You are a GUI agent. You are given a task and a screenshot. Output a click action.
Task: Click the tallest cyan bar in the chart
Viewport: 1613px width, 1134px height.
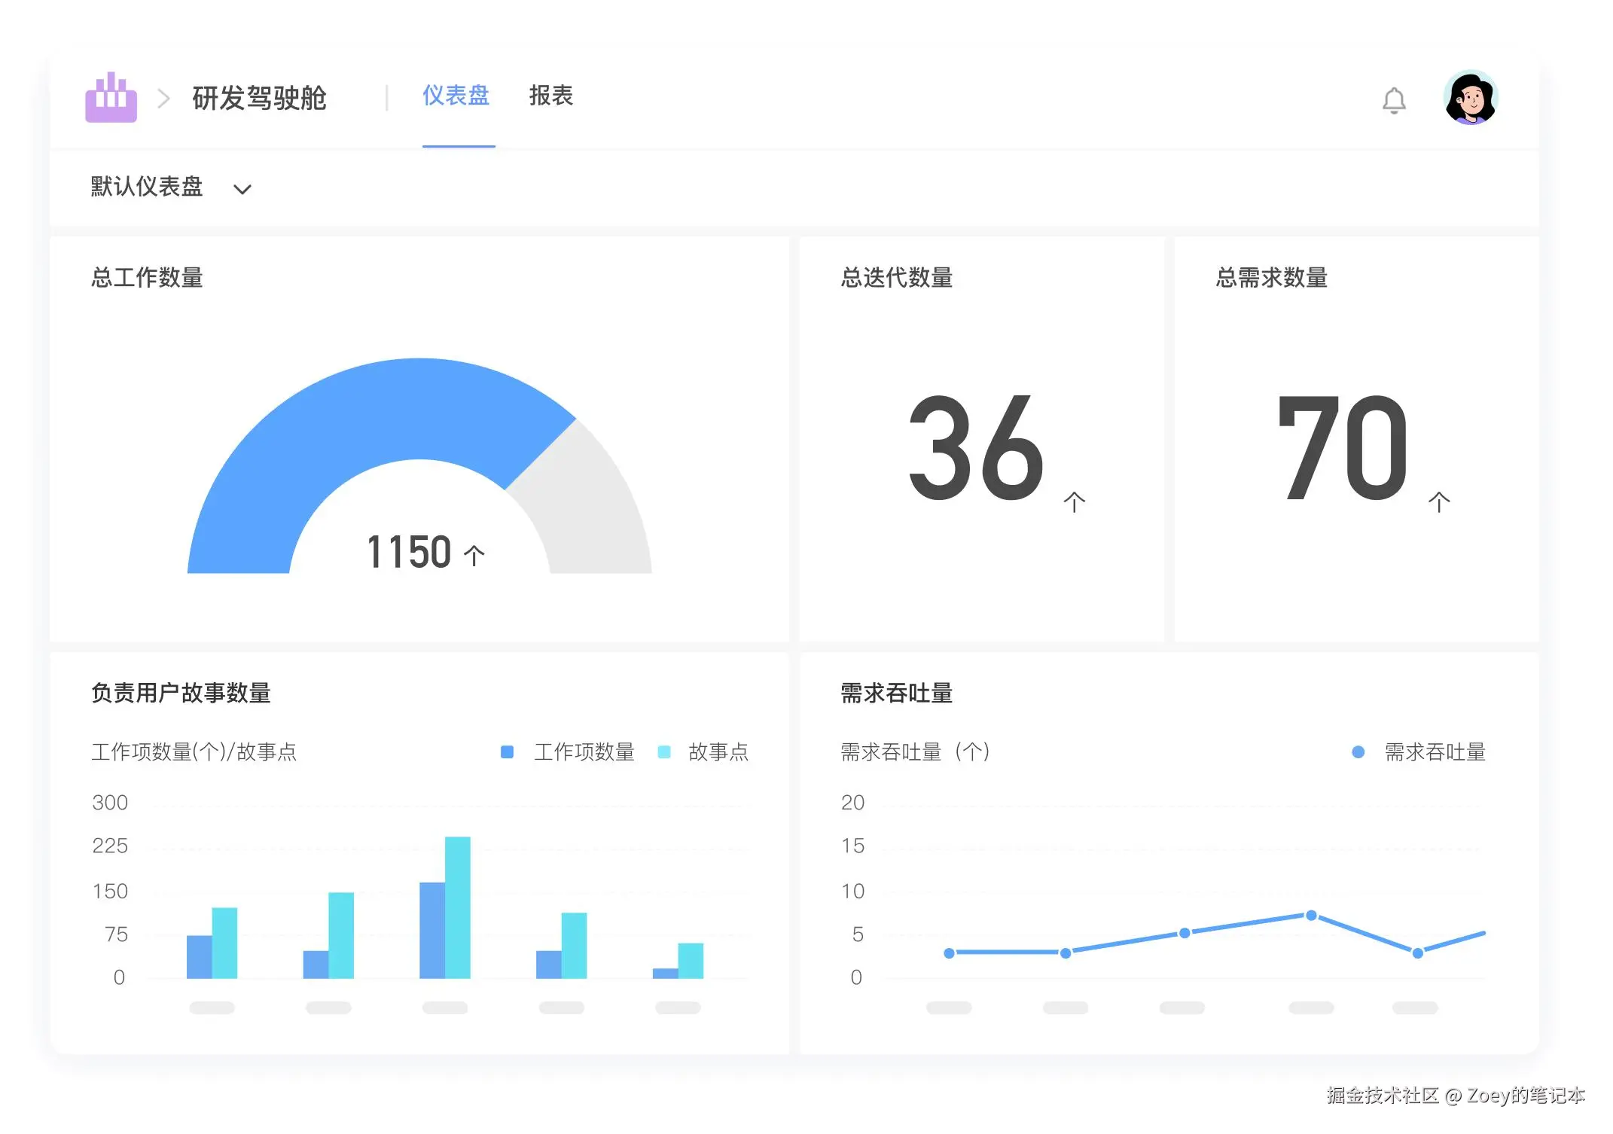click(x=458, y=907)
